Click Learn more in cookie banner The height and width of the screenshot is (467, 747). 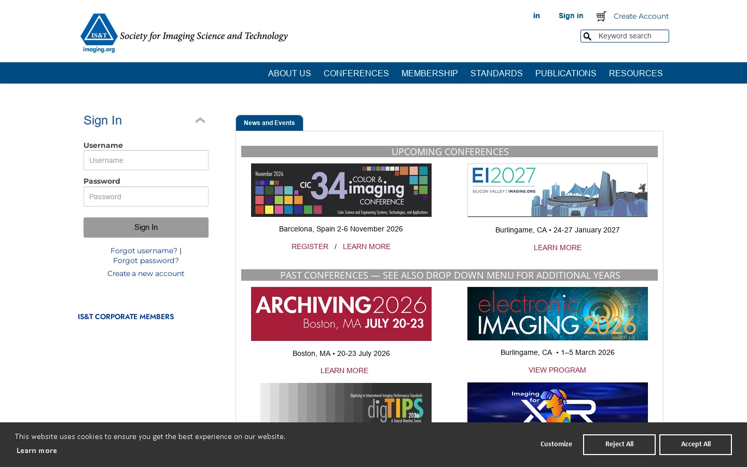37,450
